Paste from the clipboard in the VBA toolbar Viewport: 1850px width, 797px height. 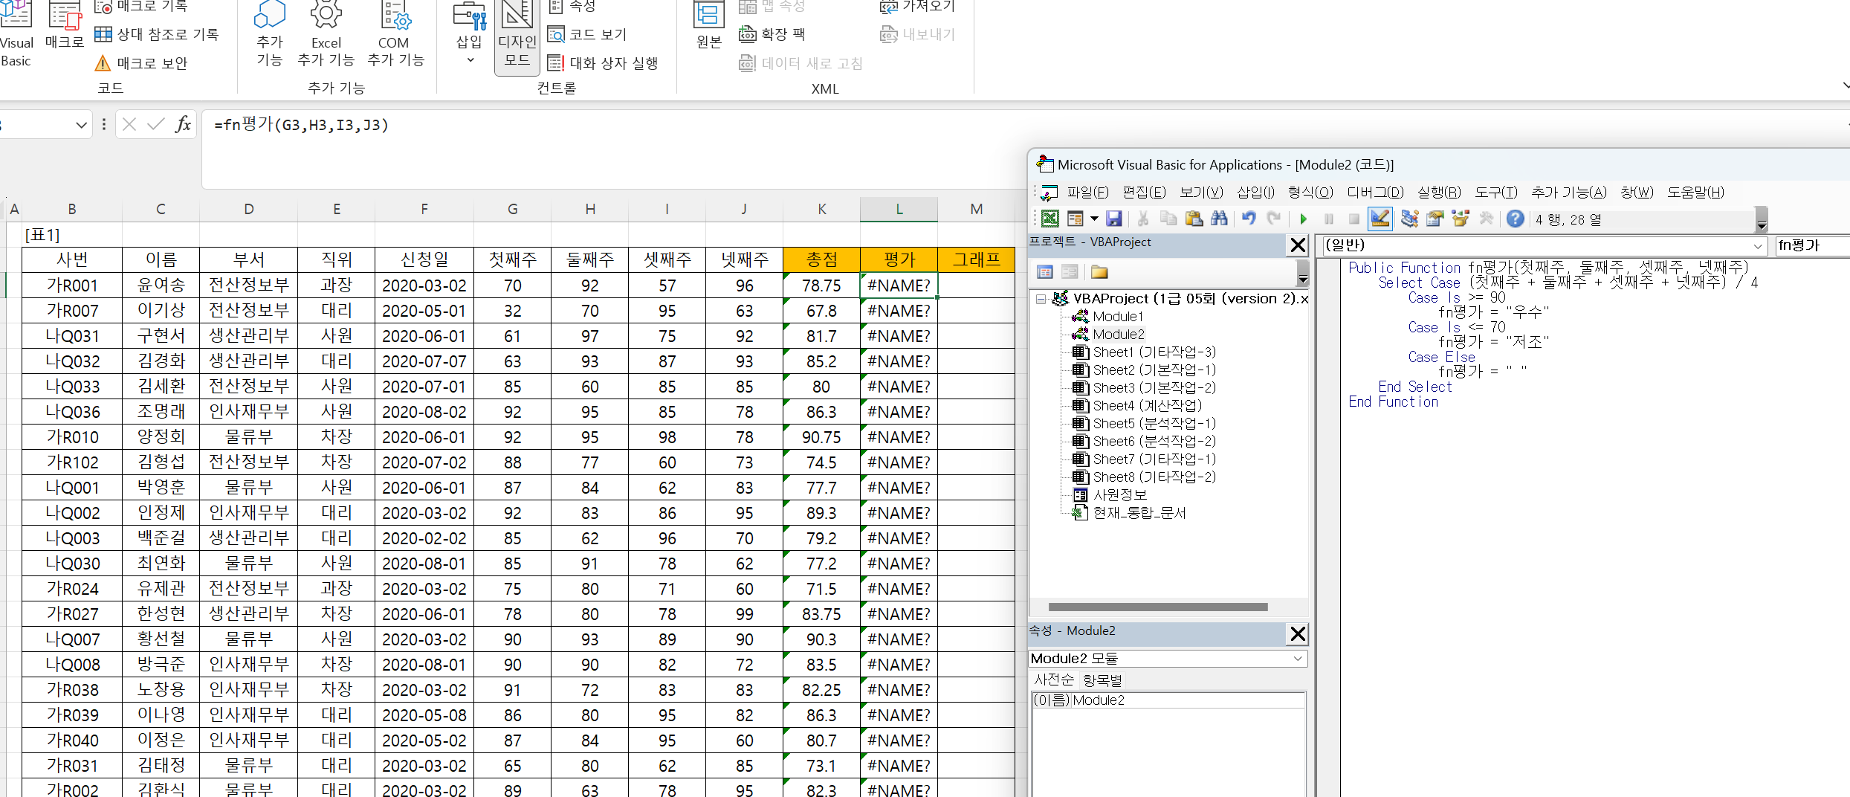click(1194, 219)
